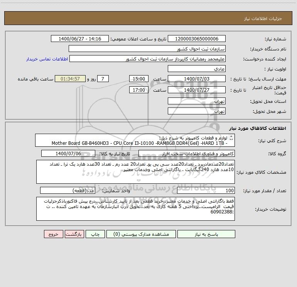Click the response deadline date 1400/07/03
The width and height of the screenshot is (297, 287).
[x=197, y=79]
